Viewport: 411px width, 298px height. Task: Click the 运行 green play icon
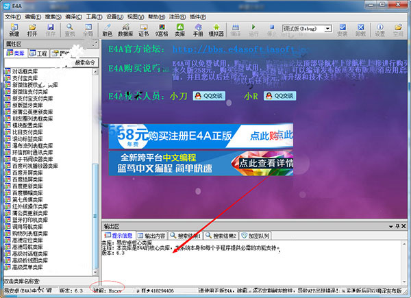pyautogui.click(x=253, y=30)
